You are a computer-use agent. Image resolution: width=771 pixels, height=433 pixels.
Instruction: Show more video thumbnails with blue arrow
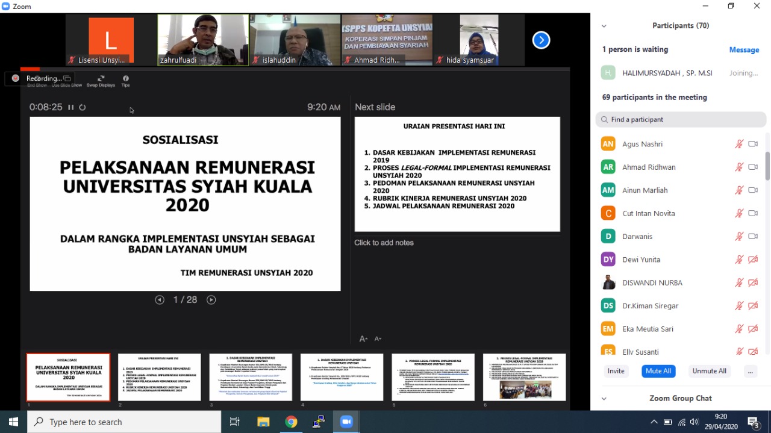(541, 40)
